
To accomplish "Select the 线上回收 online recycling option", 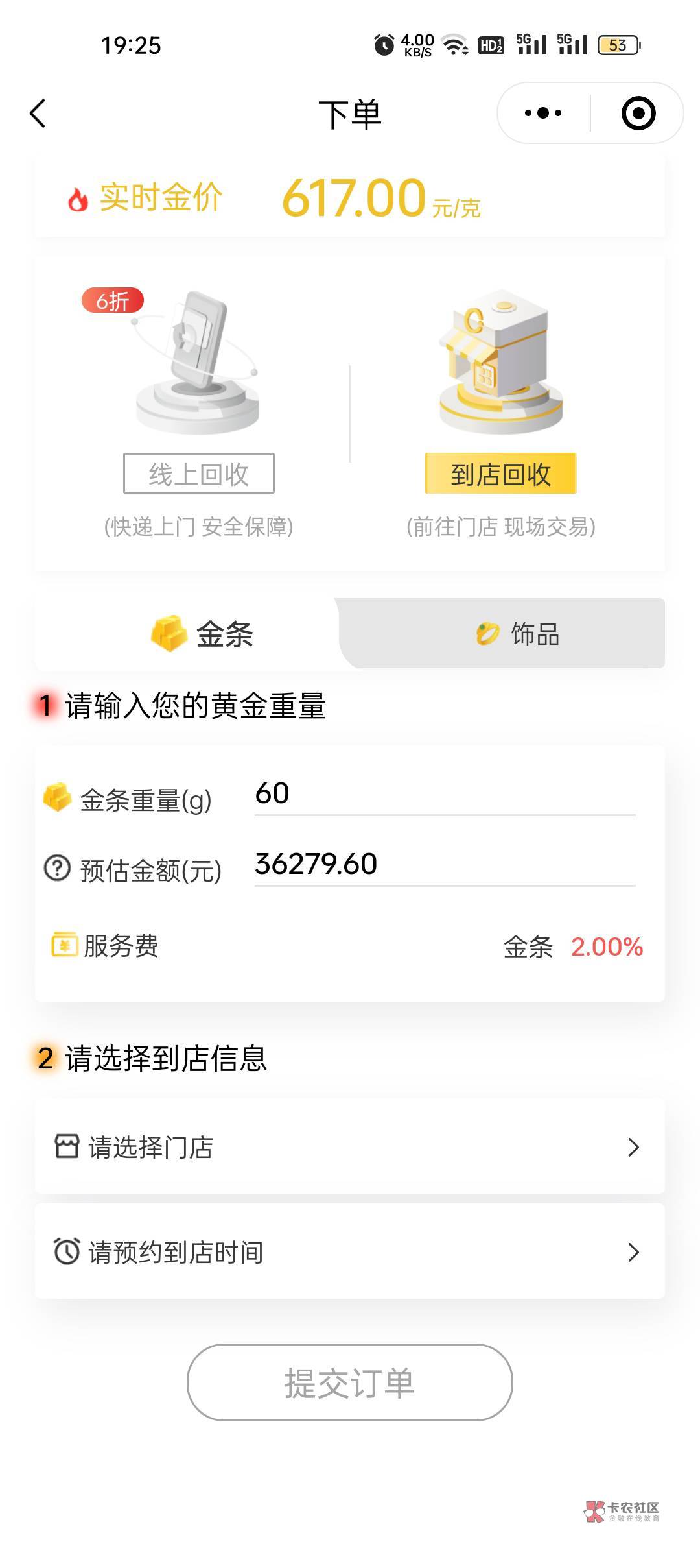I will (x=198, y=474).
